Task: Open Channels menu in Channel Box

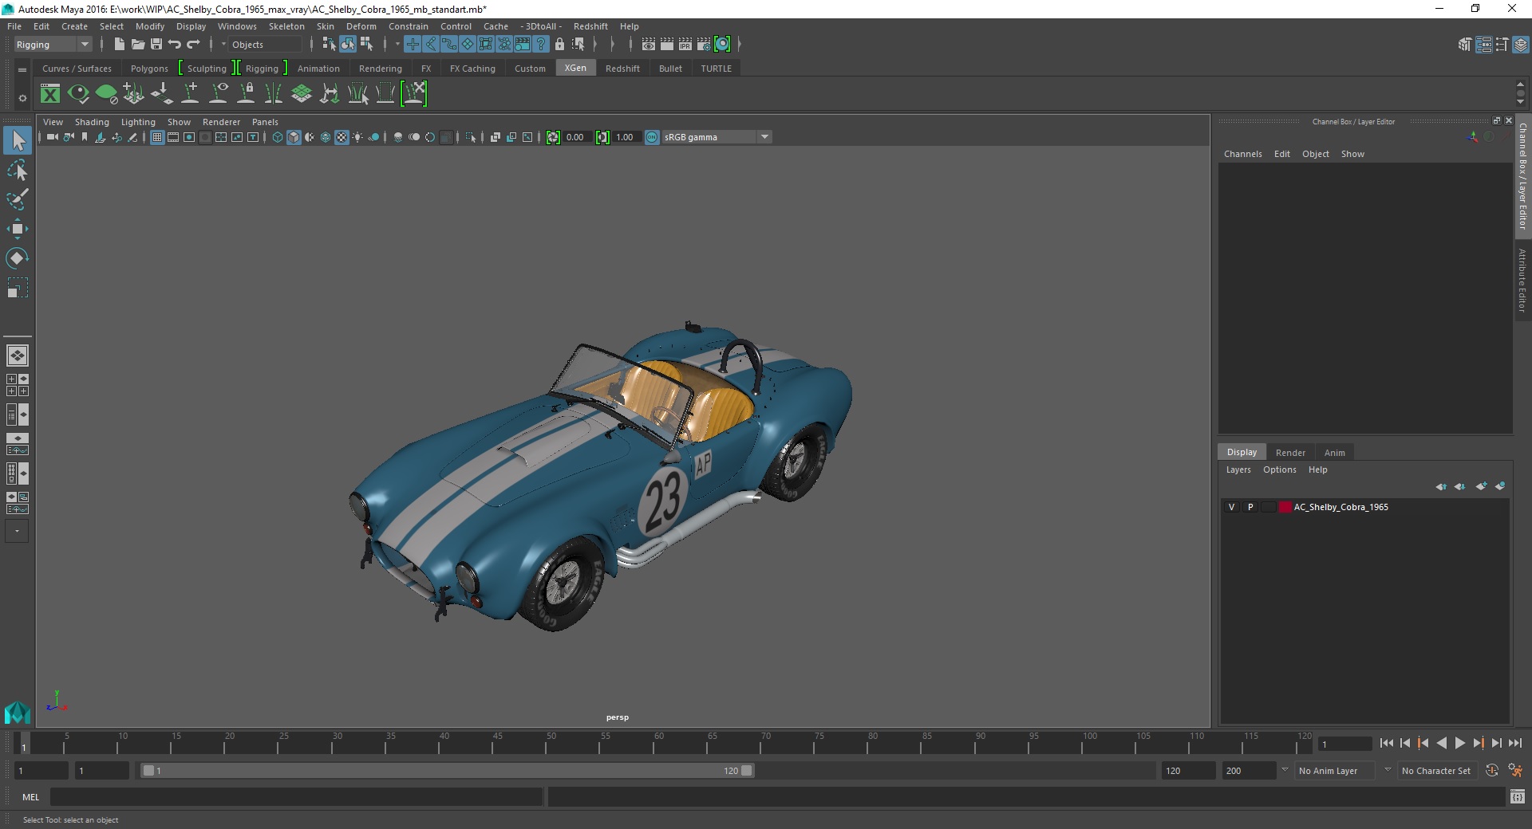Action: coord(1243,154)
